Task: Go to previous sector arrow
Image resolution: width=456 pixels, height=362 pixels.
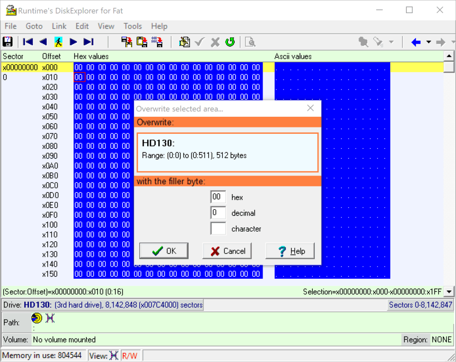Action: [x=43, y=42]
